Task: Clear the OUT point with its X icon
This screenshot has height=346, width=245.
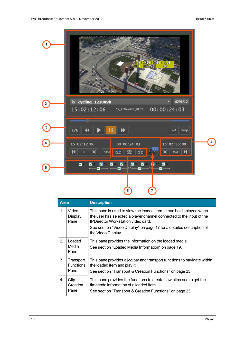Action: [x=165, y=152]
